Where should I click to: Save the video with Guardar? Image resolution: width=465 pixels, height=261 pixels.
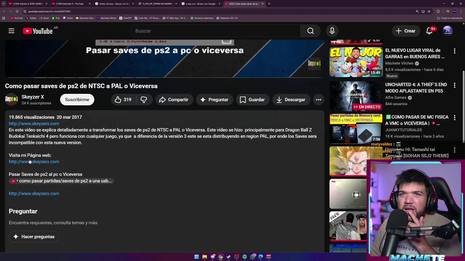[x=252, y=100]
